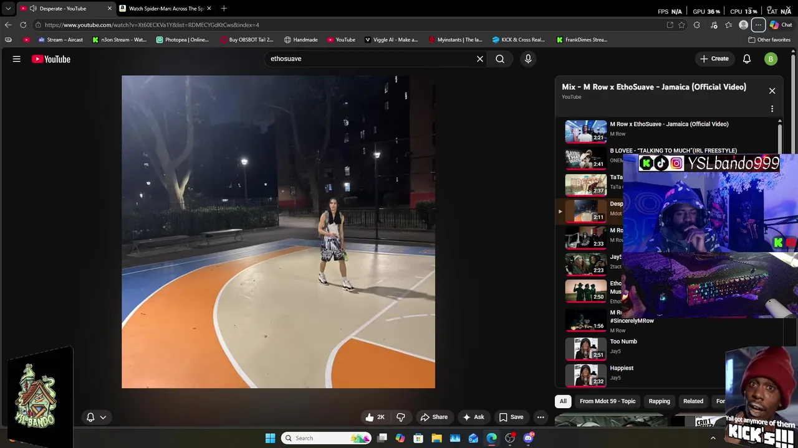Click the search magnifier button

click(500, 58)
